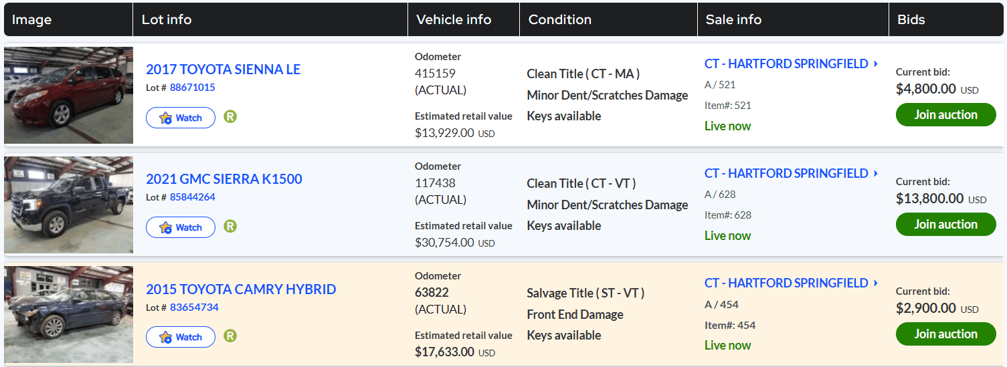Watch the 2021 GMC Sierra K1500
The width and height of the screenshot is (1007, 367).
(181, 227)
